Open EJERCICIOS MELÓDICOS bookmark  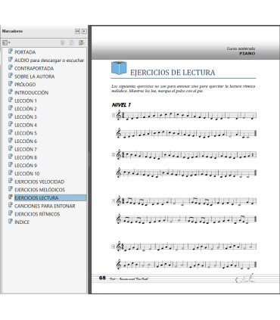39,190
